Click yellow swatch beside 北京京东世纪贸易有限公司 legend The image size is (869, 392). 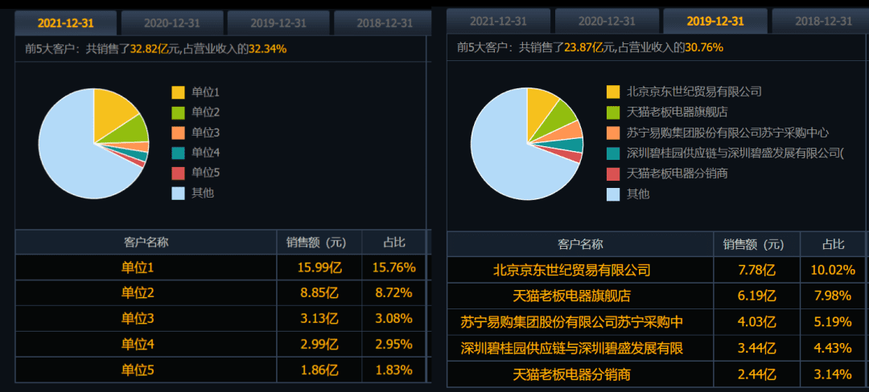(x=613, y=92)
